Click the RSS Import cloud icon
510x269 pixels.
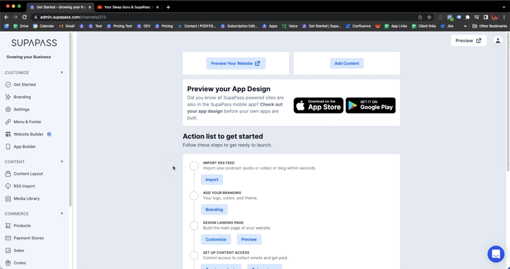(x=8, y=186)
